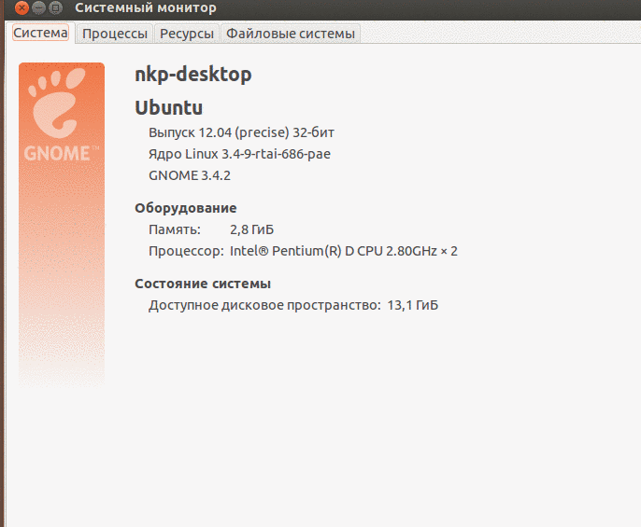Open the Процессы tab

pyautogui.click(x=115, y=34)
